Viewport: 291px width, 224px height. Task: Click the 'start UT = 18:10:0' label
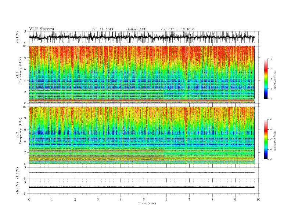pos(177,29)
